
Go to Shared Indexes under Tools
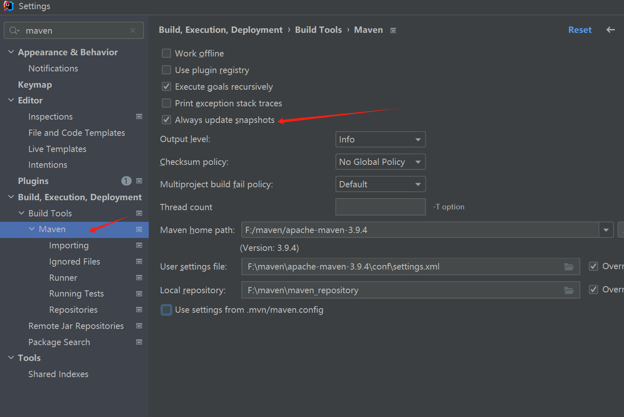click(x=58, y=374)
